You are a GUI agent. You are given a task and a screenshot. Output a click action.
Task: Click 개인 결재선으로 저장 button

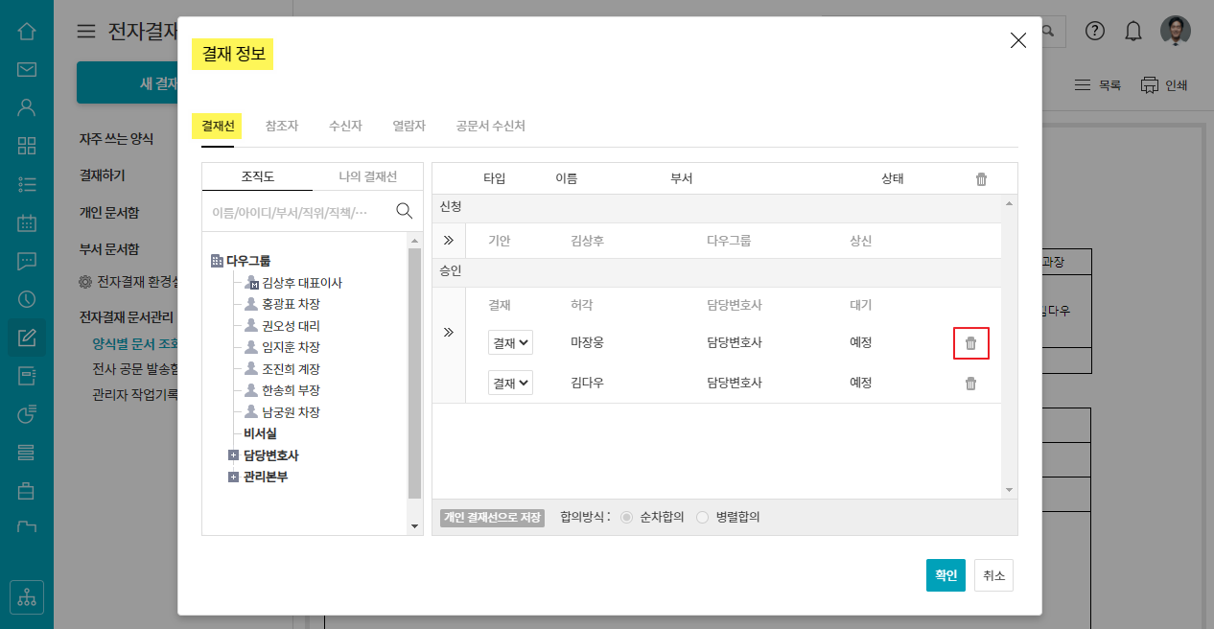point(493,517)
